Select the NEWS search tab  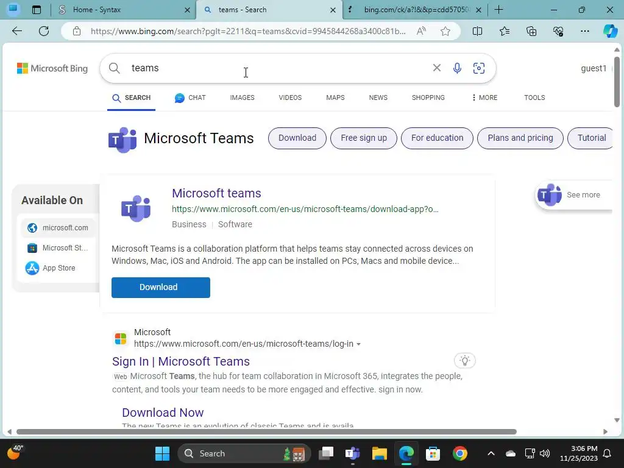click(378, 97)
